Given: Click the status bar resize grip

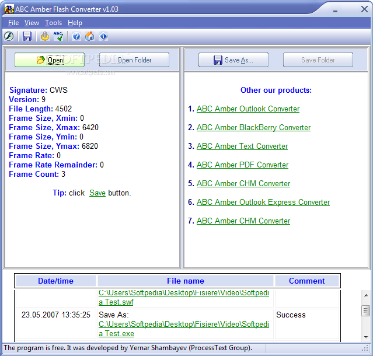Looking at the screenshot, I should tap(365, 348).
